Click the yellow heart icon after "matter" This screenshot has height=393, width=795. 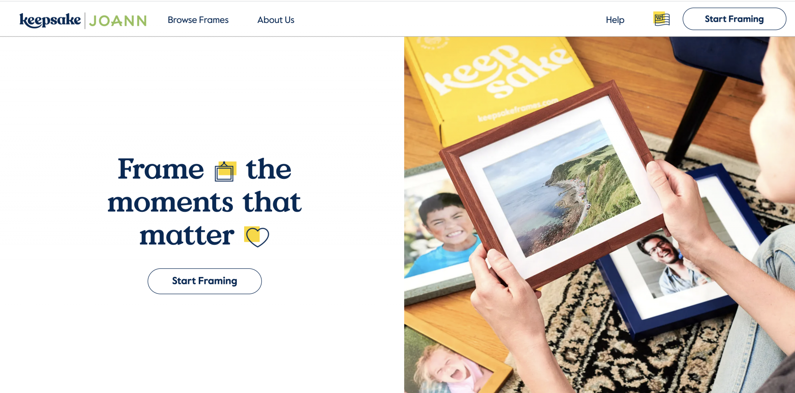click(256, 237)
